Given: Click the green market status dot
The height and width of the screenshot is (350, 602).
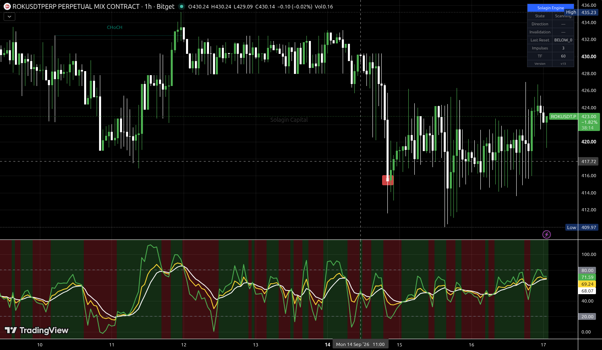Looking at the screenshot, I should pos(182,6).
